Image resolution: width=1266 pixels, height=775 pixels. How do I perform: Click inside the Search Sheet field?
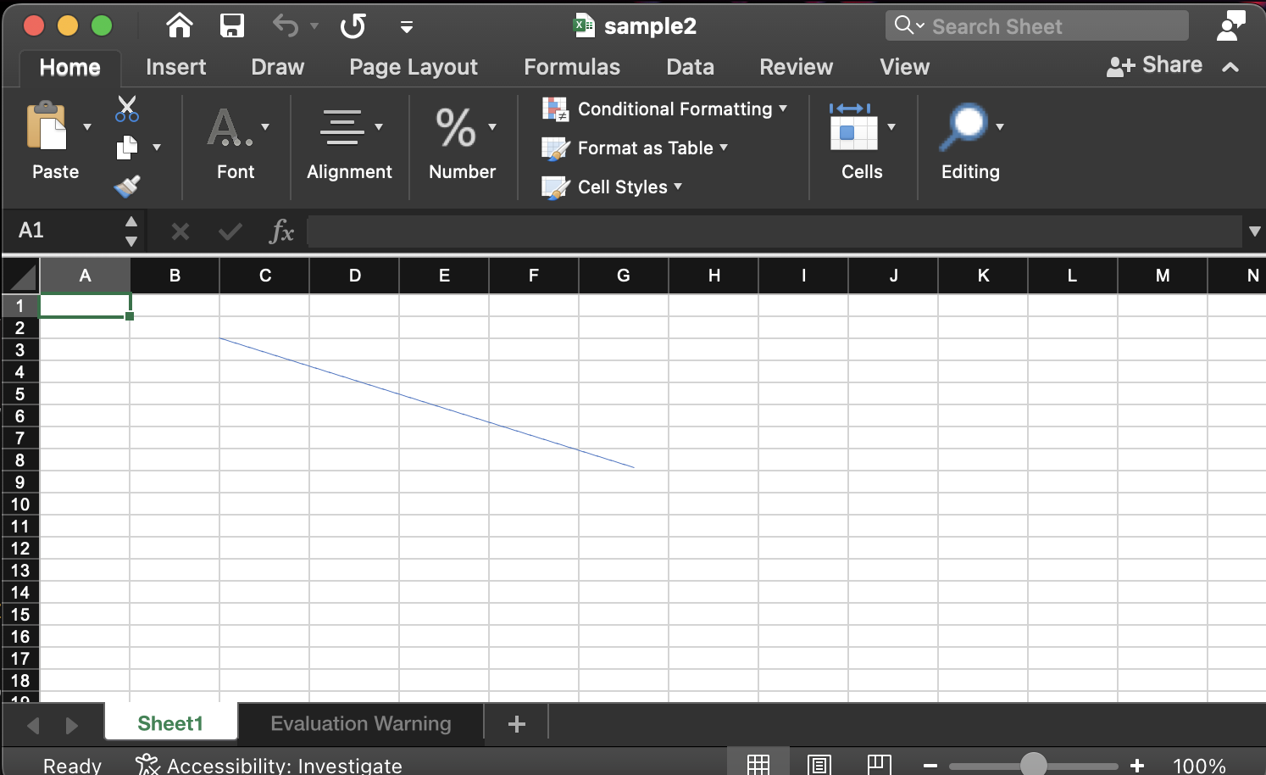(x=1036, y=25)
